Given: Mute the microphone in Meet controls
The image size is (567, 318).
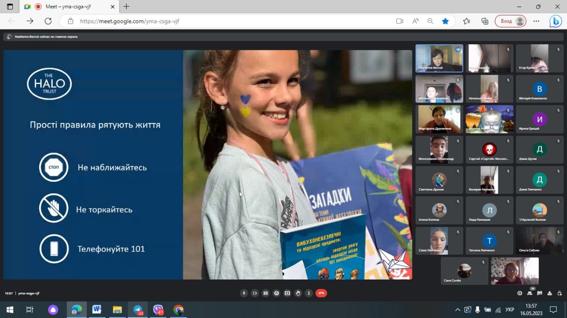Looking at the screenshot, I should point(244,293).
